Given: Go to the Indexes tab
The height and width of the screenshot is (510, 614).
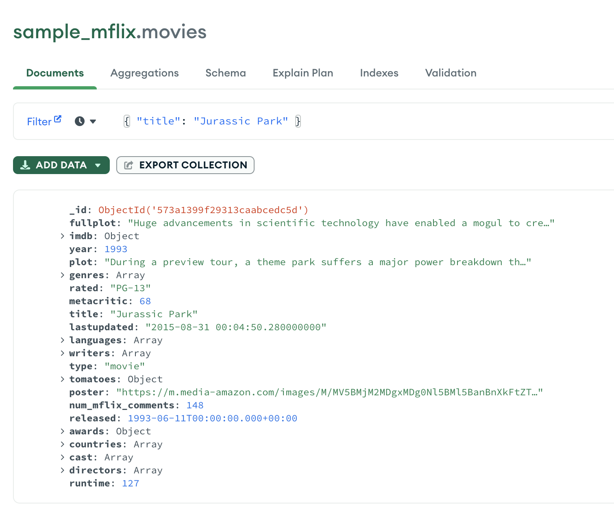Looking at the screenshot, I should click(x=379, y=73).
